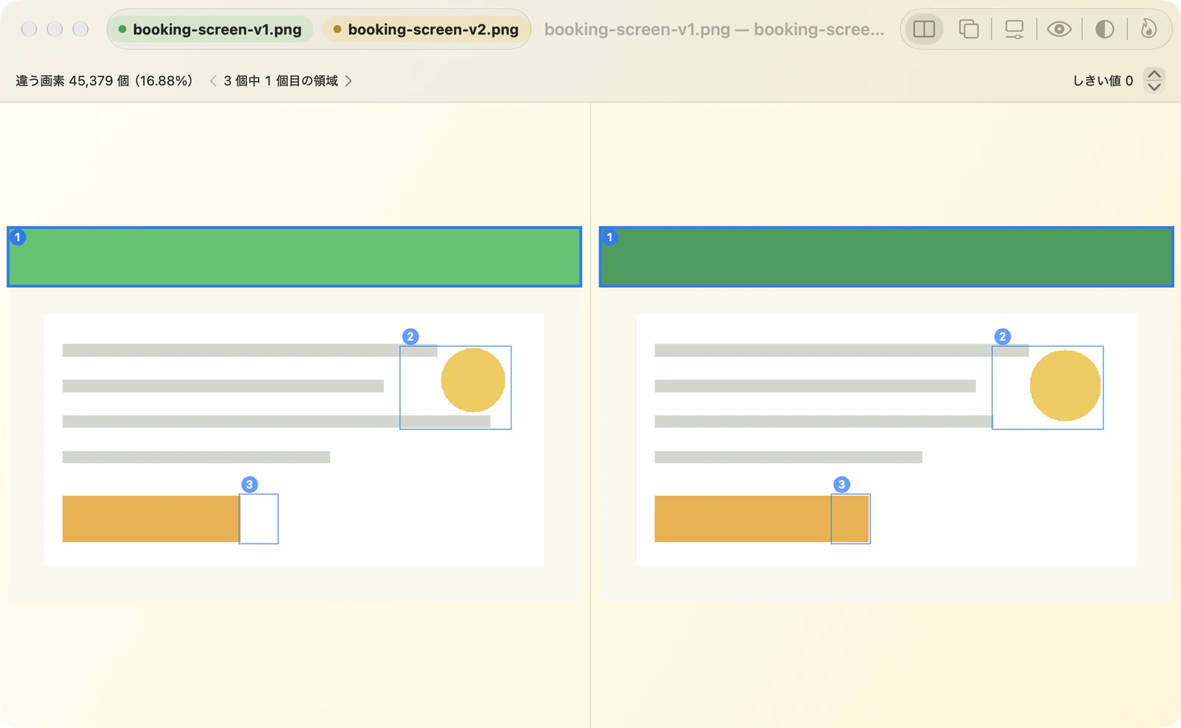Screen dimensions: 1181x728
Task: Select region badge 3 in the v2 image
Action: pos(841,485)
